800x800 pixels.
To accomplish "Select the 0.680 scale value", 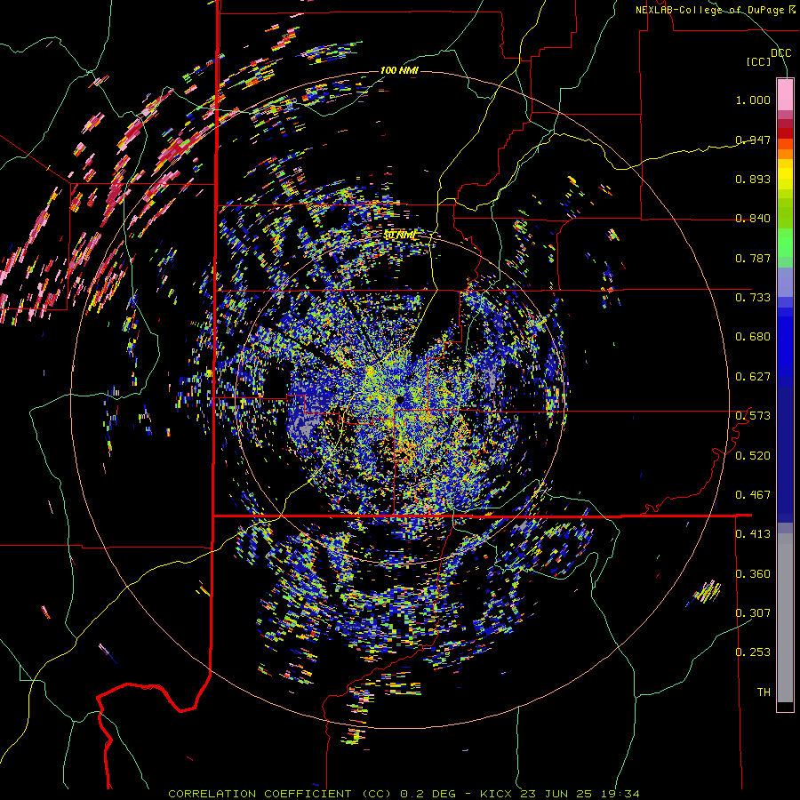I will (x=753, y=337).
